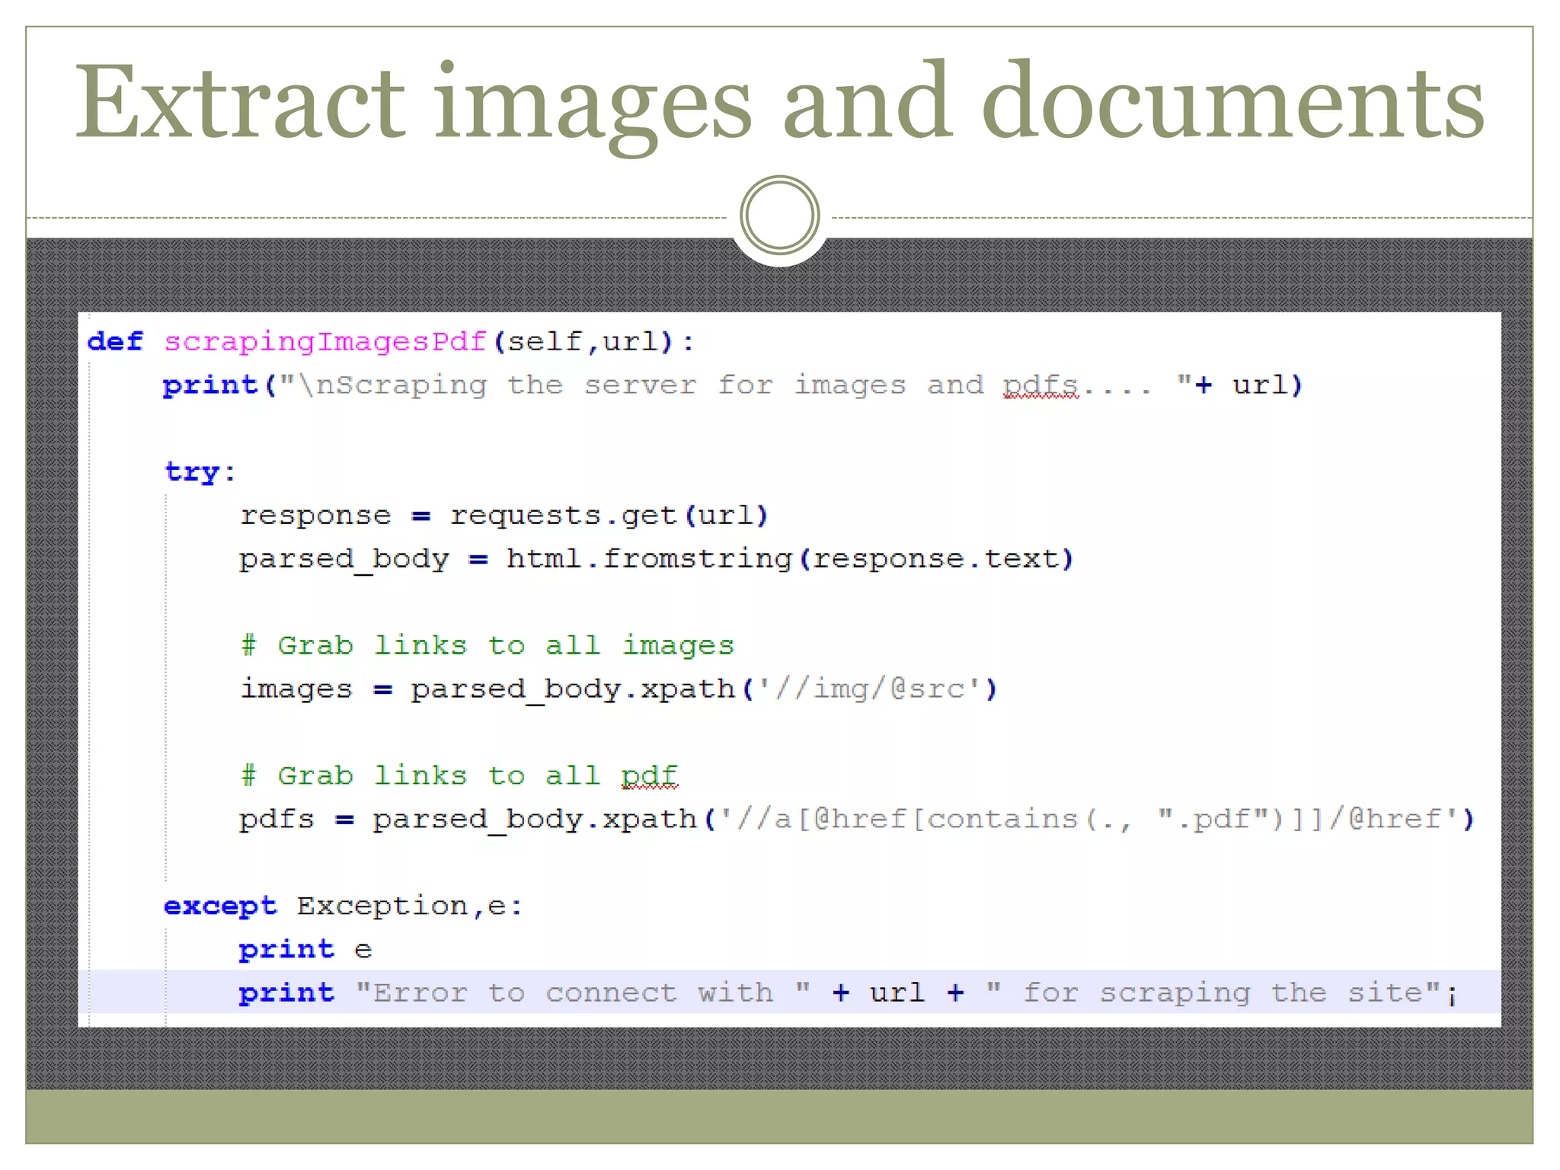
Task: Click the 'def' keyword in the code
Action: pos(115,341)
